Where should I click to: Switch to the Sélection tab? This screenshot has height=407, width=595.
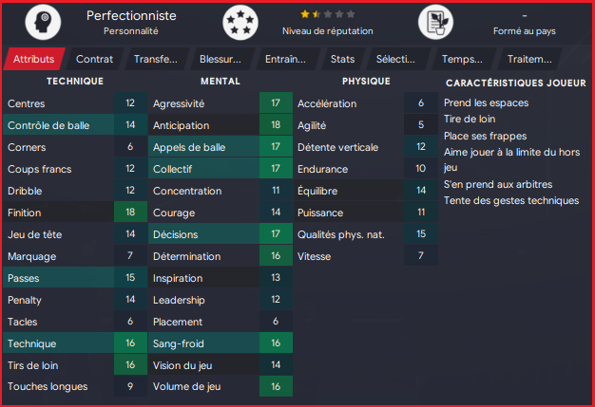coord(394,59)
